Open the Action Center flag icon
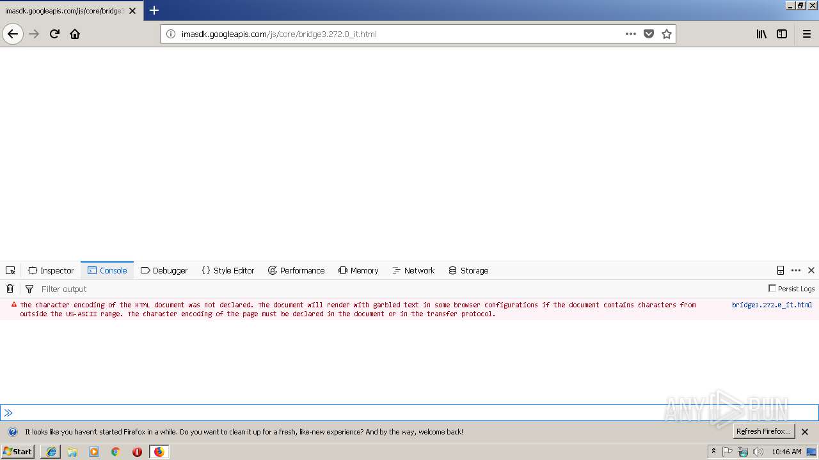 point(728,452)
